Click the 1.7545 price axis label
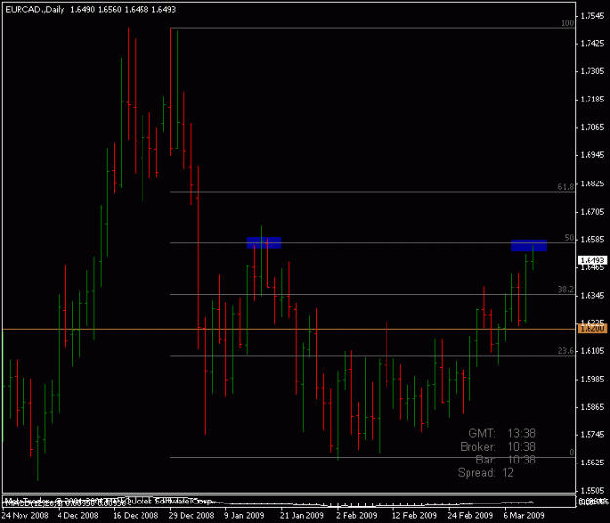 coord(592,16)
